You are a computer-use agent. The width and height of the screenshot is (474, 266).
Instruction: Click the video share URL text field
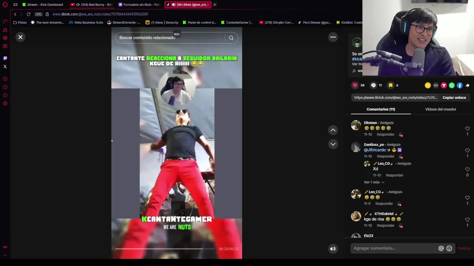(x=395, y=98)
